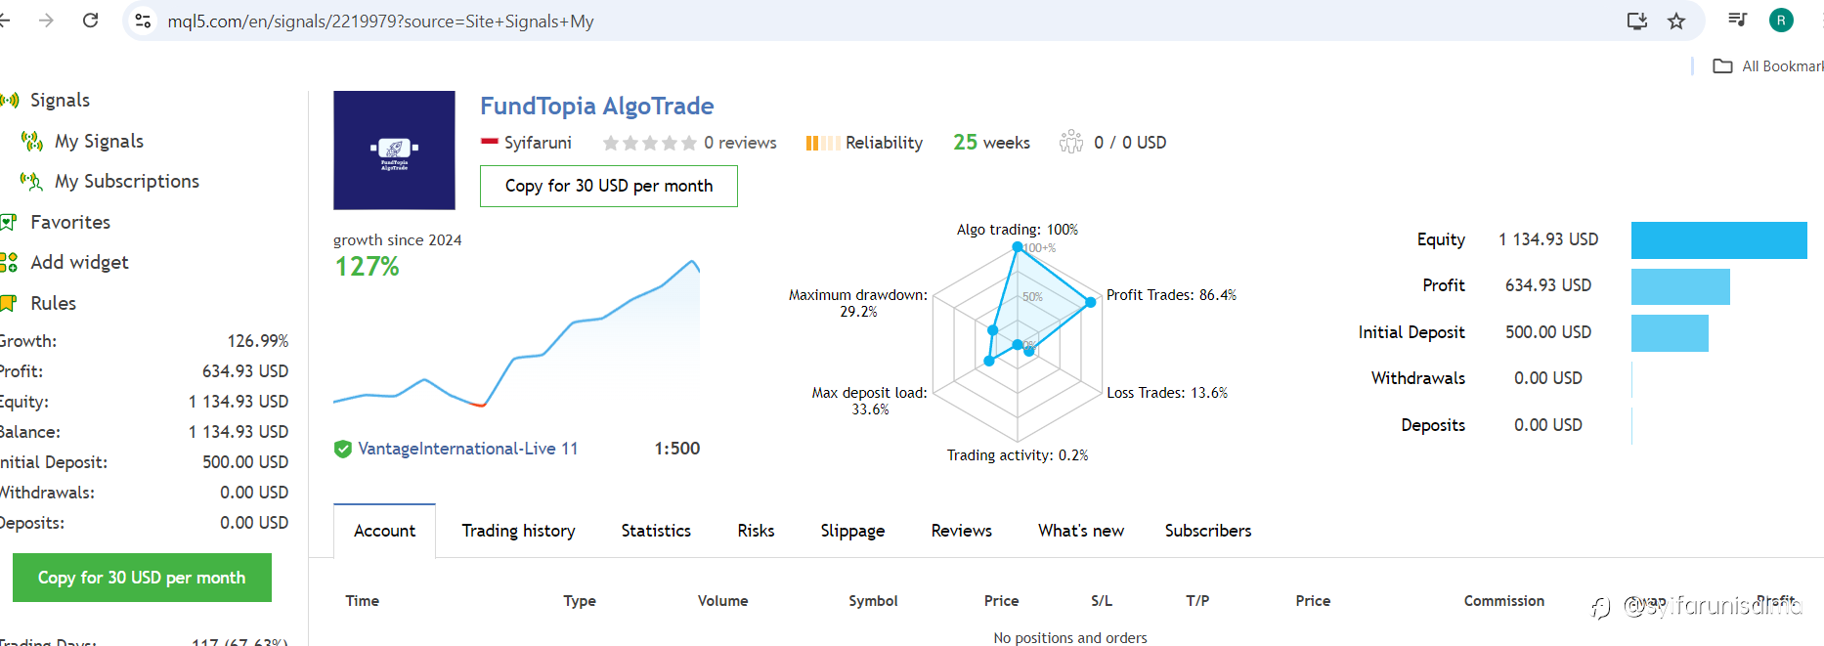Click the My Subscriptions sidebar icon

click(x=32, y=182)
